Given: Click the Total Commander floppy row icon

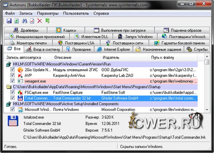Looking at the screenshot, I should [20, 98].
